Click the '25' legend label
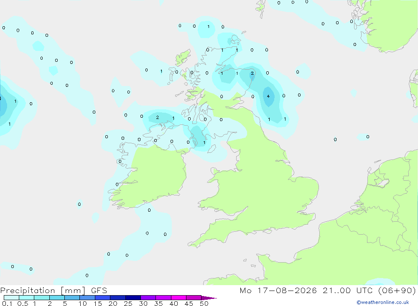418x306 pixels. (128, 303)
